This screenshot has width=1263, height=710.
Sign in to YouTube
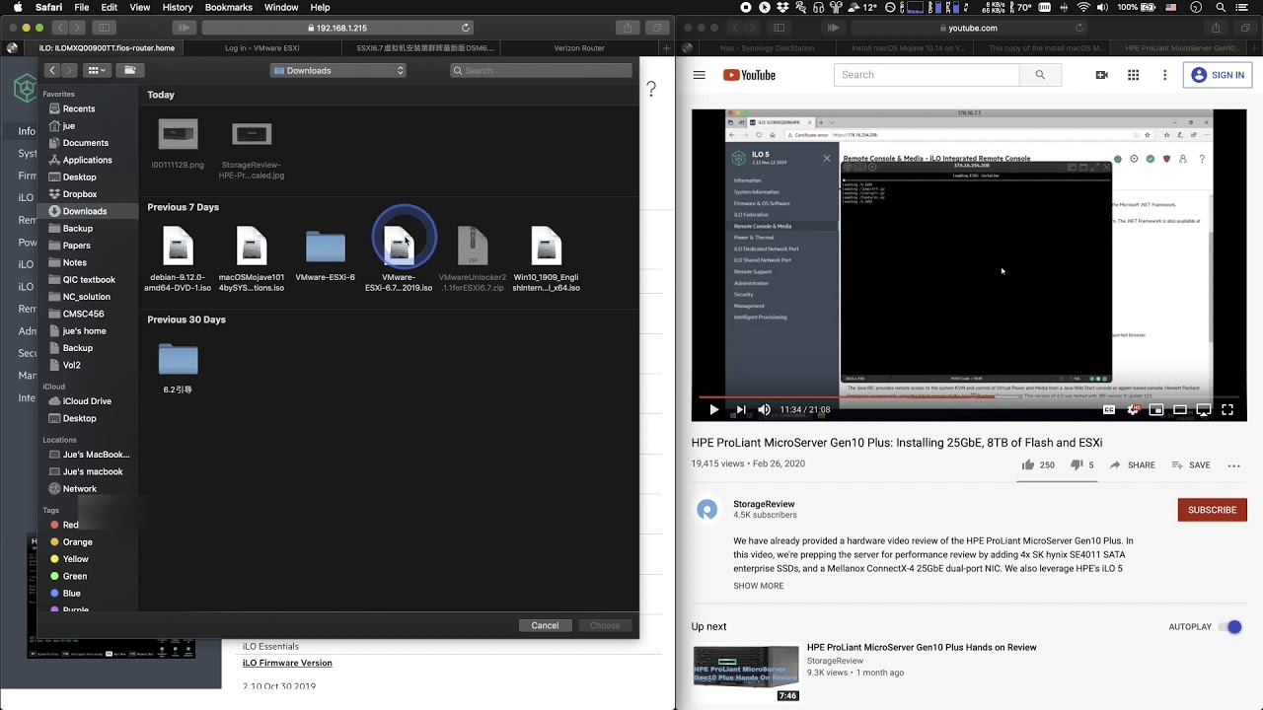(1218, 75)
